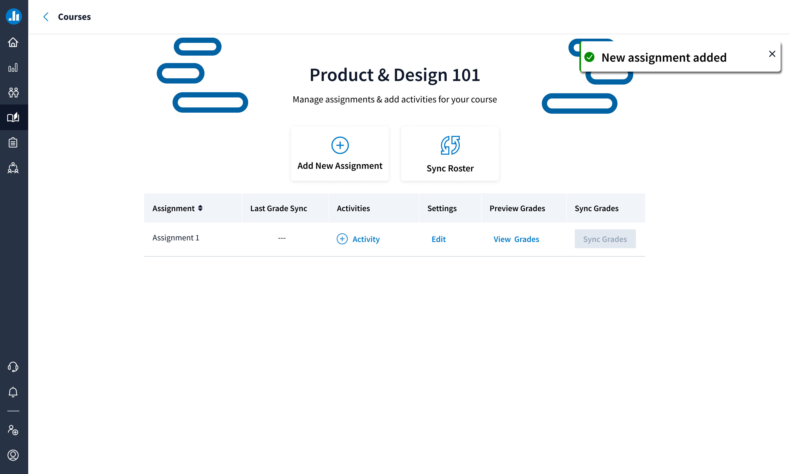
Task: Open the headset support icon
Action: pos(13,367)
